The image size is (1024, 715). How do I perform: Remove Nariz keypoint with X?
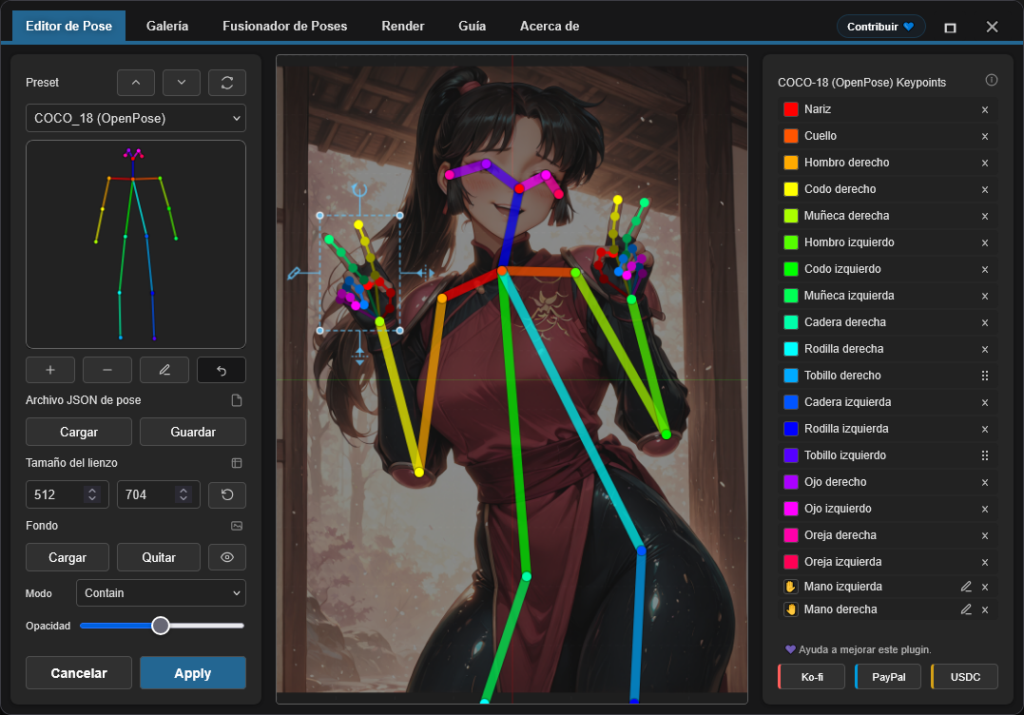(985, 109)
